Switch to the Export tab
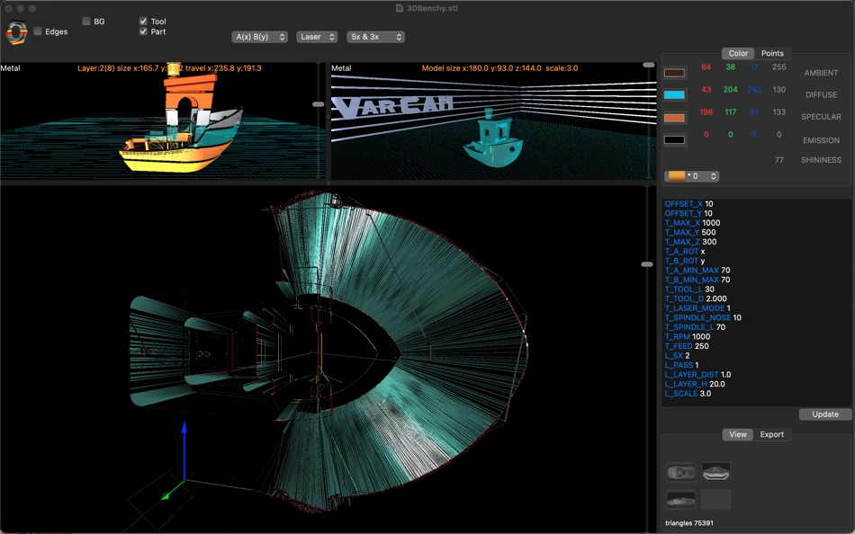Screen dimensions: 855x534 click(771, 434)
